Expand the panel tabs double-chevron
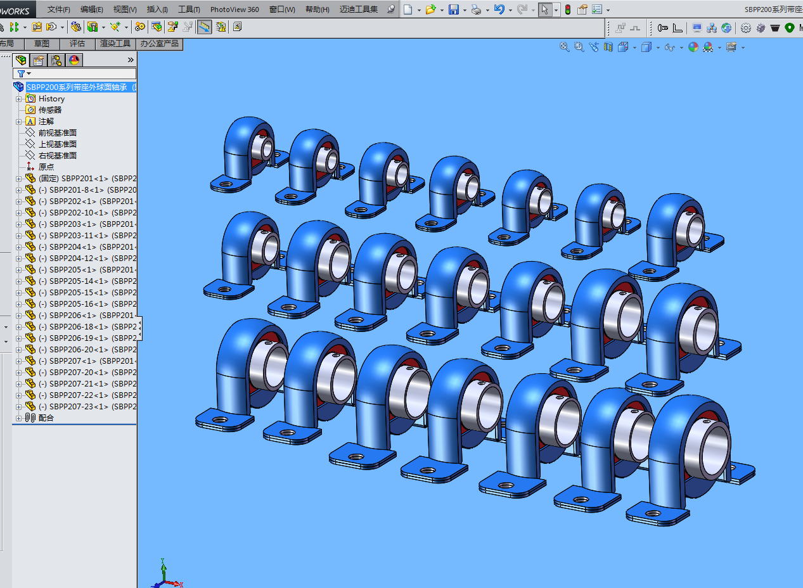The width and height of the screenshot is (803, 588). 131,60
